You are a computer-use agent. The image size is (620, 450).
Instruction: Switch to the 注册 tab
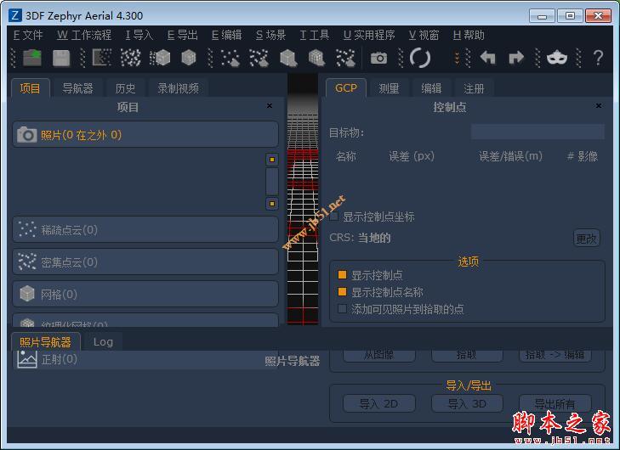[474, 88]
